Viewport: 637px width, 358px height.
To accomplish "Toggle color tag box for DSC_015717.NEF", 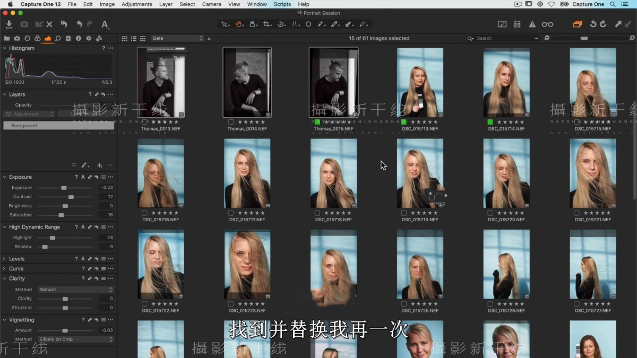I will coord(231,213).
